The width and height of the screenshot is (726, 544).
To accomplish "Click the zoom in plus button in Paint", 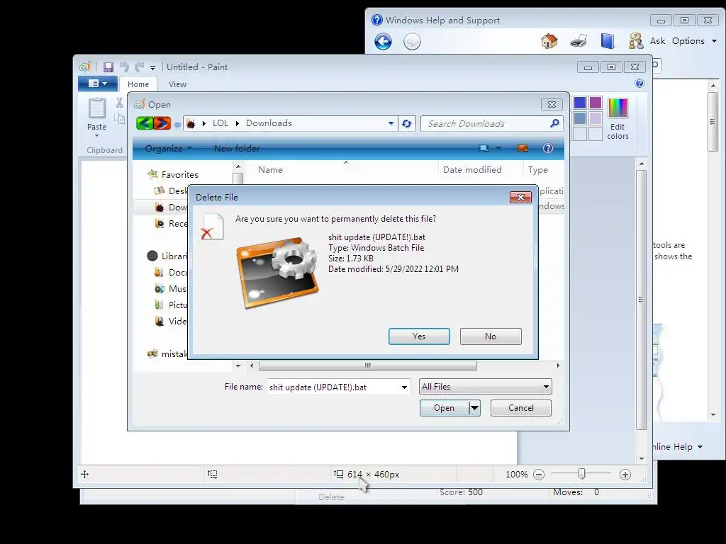I will (x=625, y=475).
